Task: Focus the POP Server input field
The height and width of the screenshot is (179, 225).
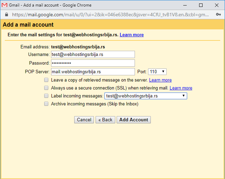Action: [x=93, y=72]
